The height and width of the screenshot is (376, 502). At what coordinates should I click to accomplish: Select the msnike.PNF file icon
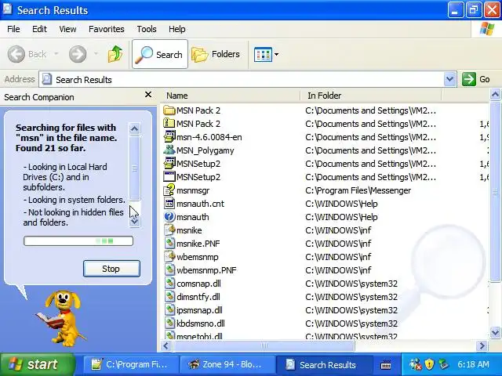169,244
